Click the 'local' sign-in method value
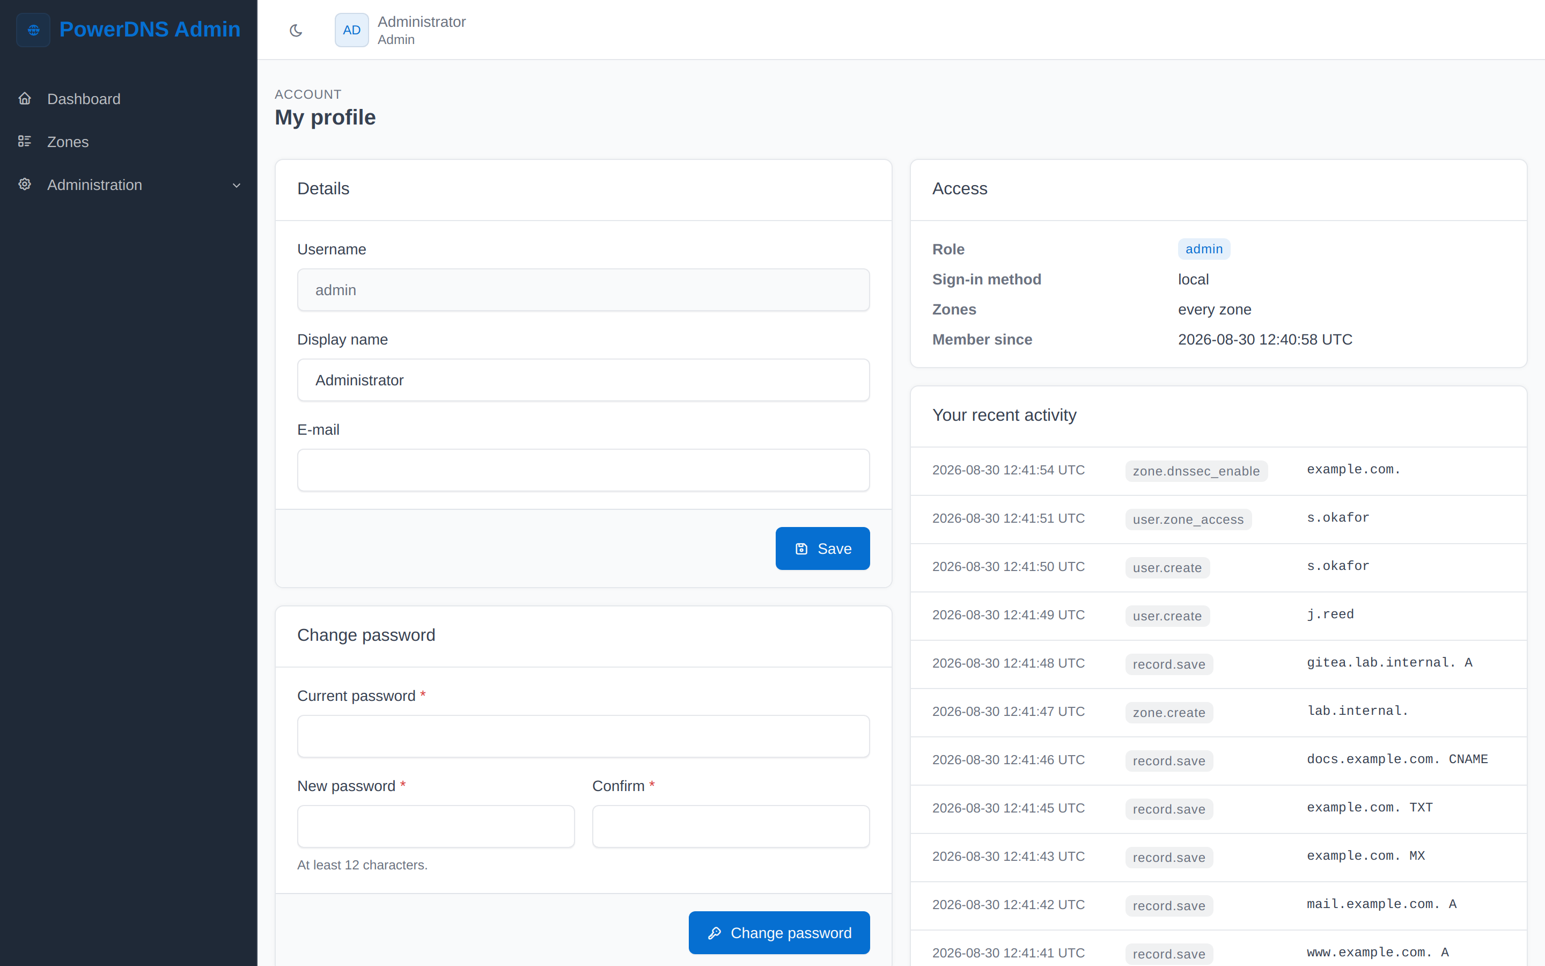1545x966 pixels. click(1193, 280)
